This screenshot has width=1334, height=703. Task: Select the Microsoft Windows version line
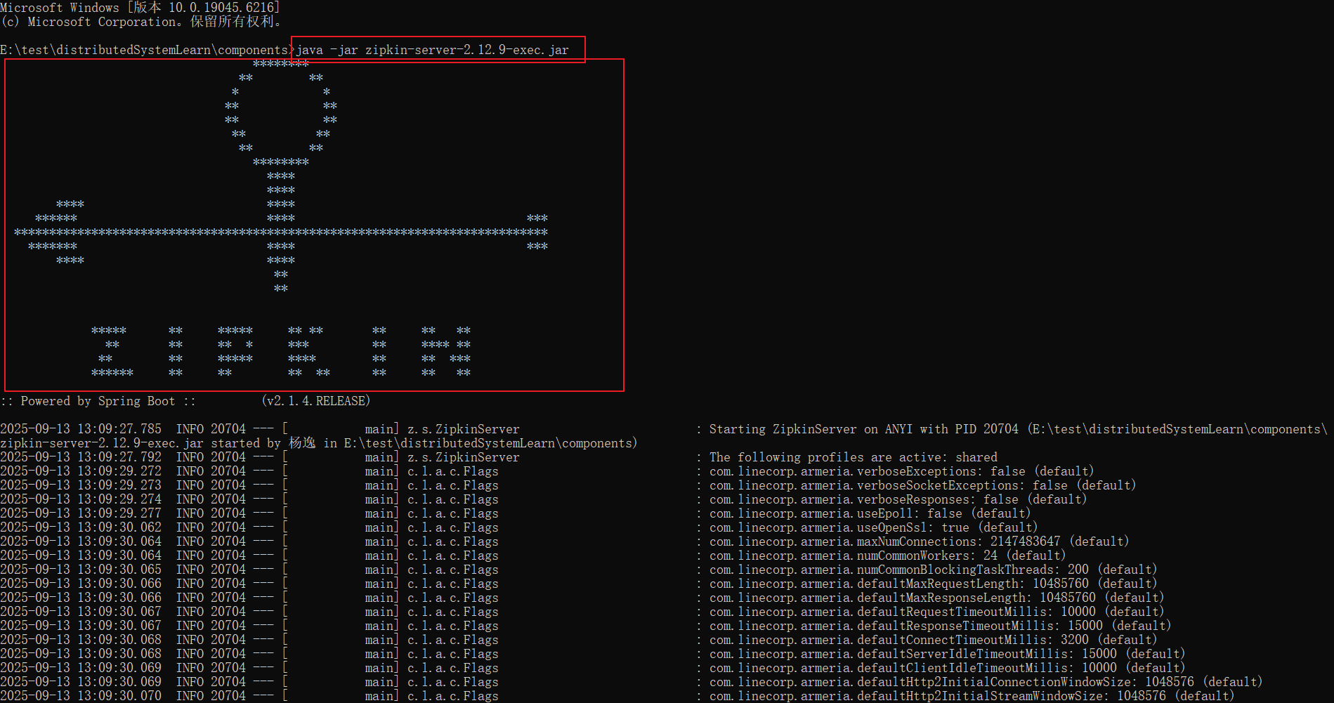click(140, 8)
